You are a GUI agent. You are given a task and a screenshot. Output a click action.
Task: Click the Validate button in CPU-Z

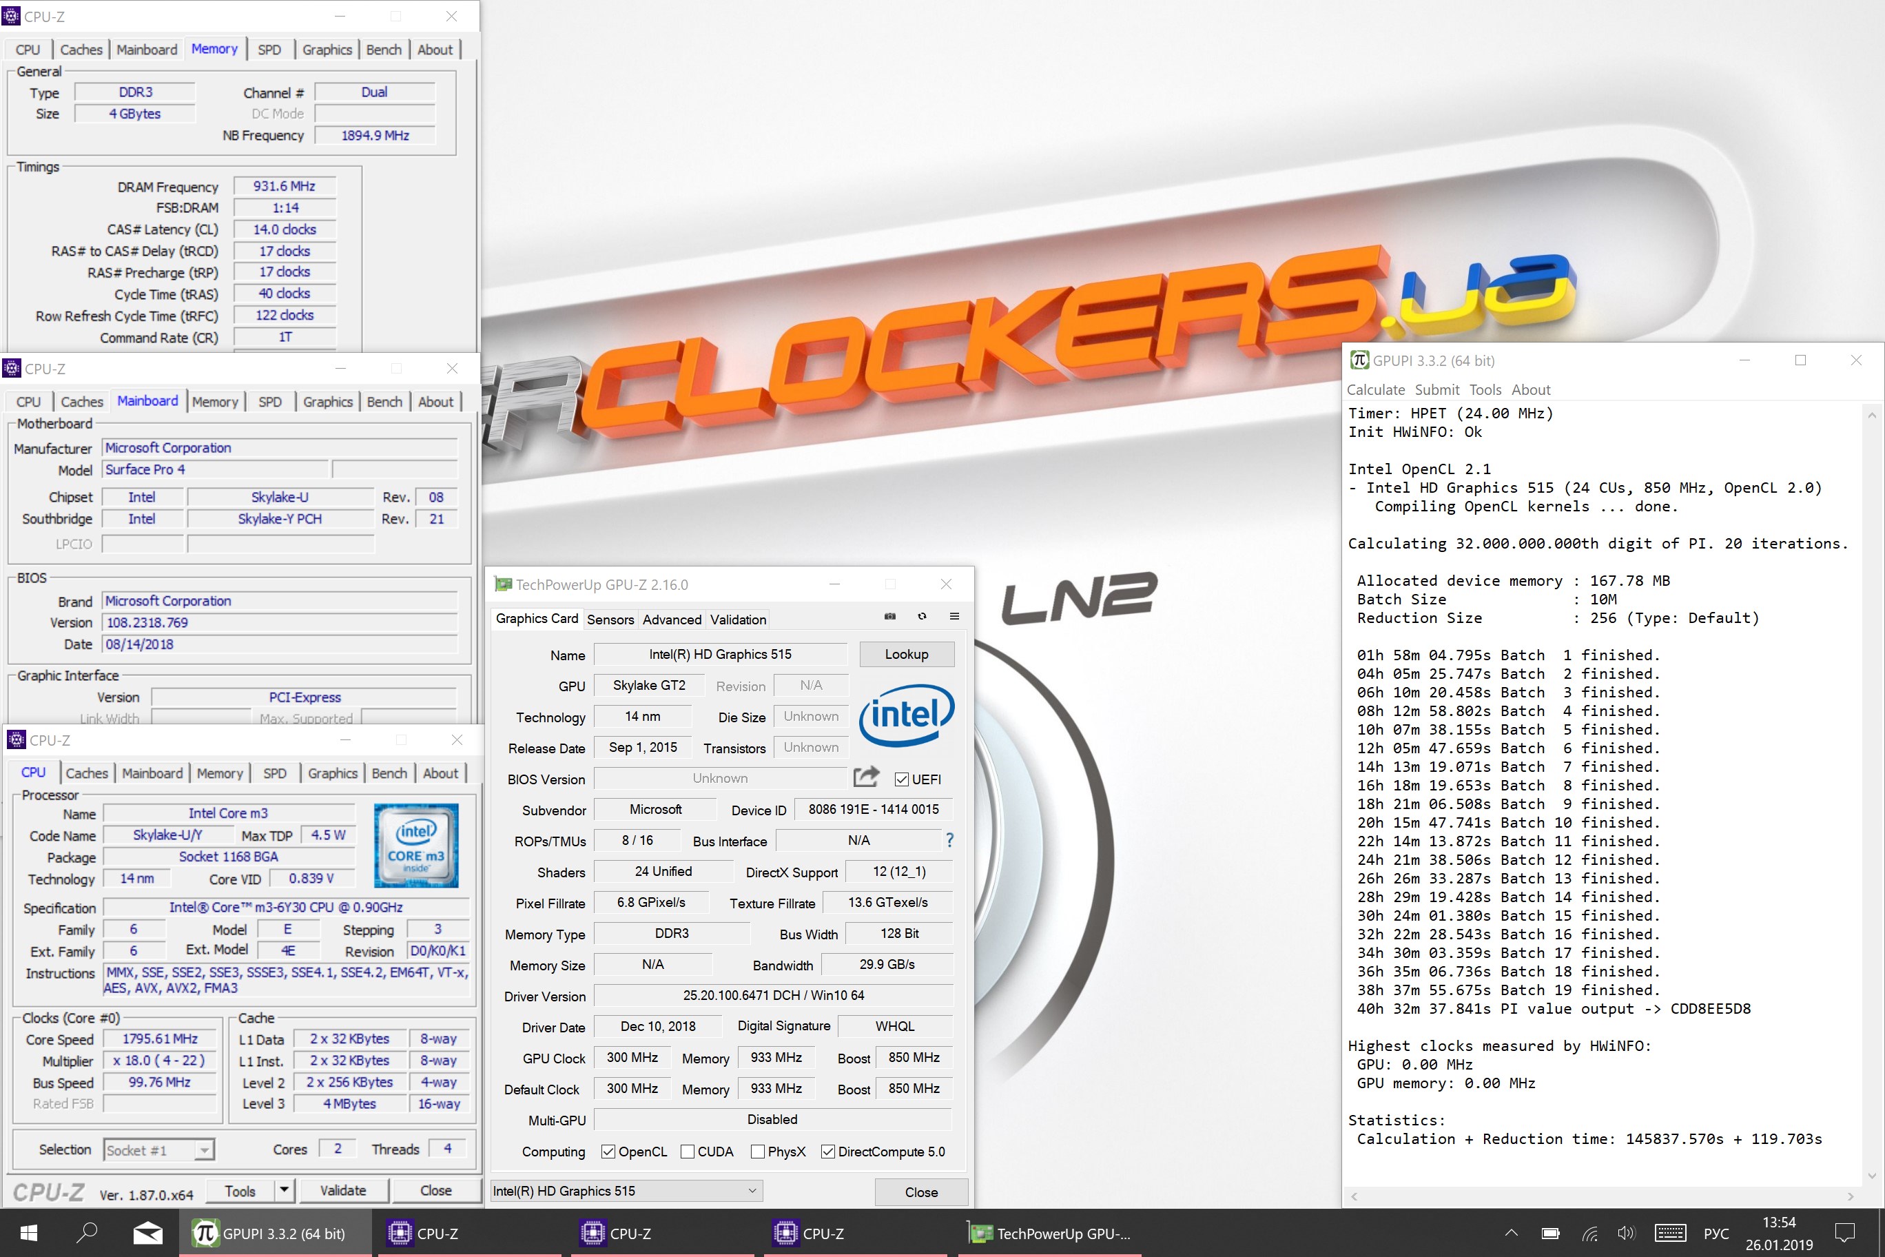point(343,1190)
